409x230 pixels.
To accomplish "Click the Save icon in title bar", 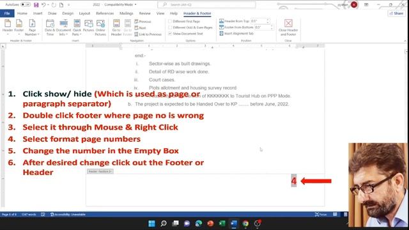I will coord(36,4).
